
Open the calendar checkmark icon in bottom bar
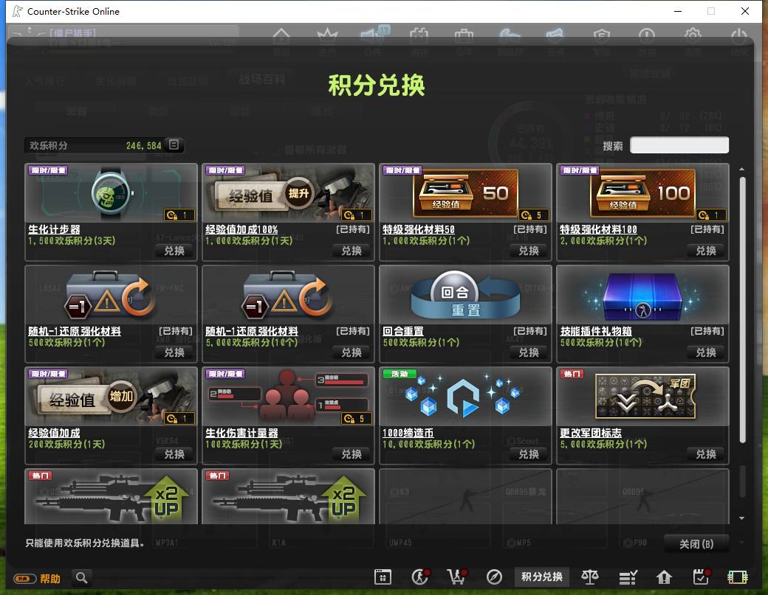coord(702,577)
